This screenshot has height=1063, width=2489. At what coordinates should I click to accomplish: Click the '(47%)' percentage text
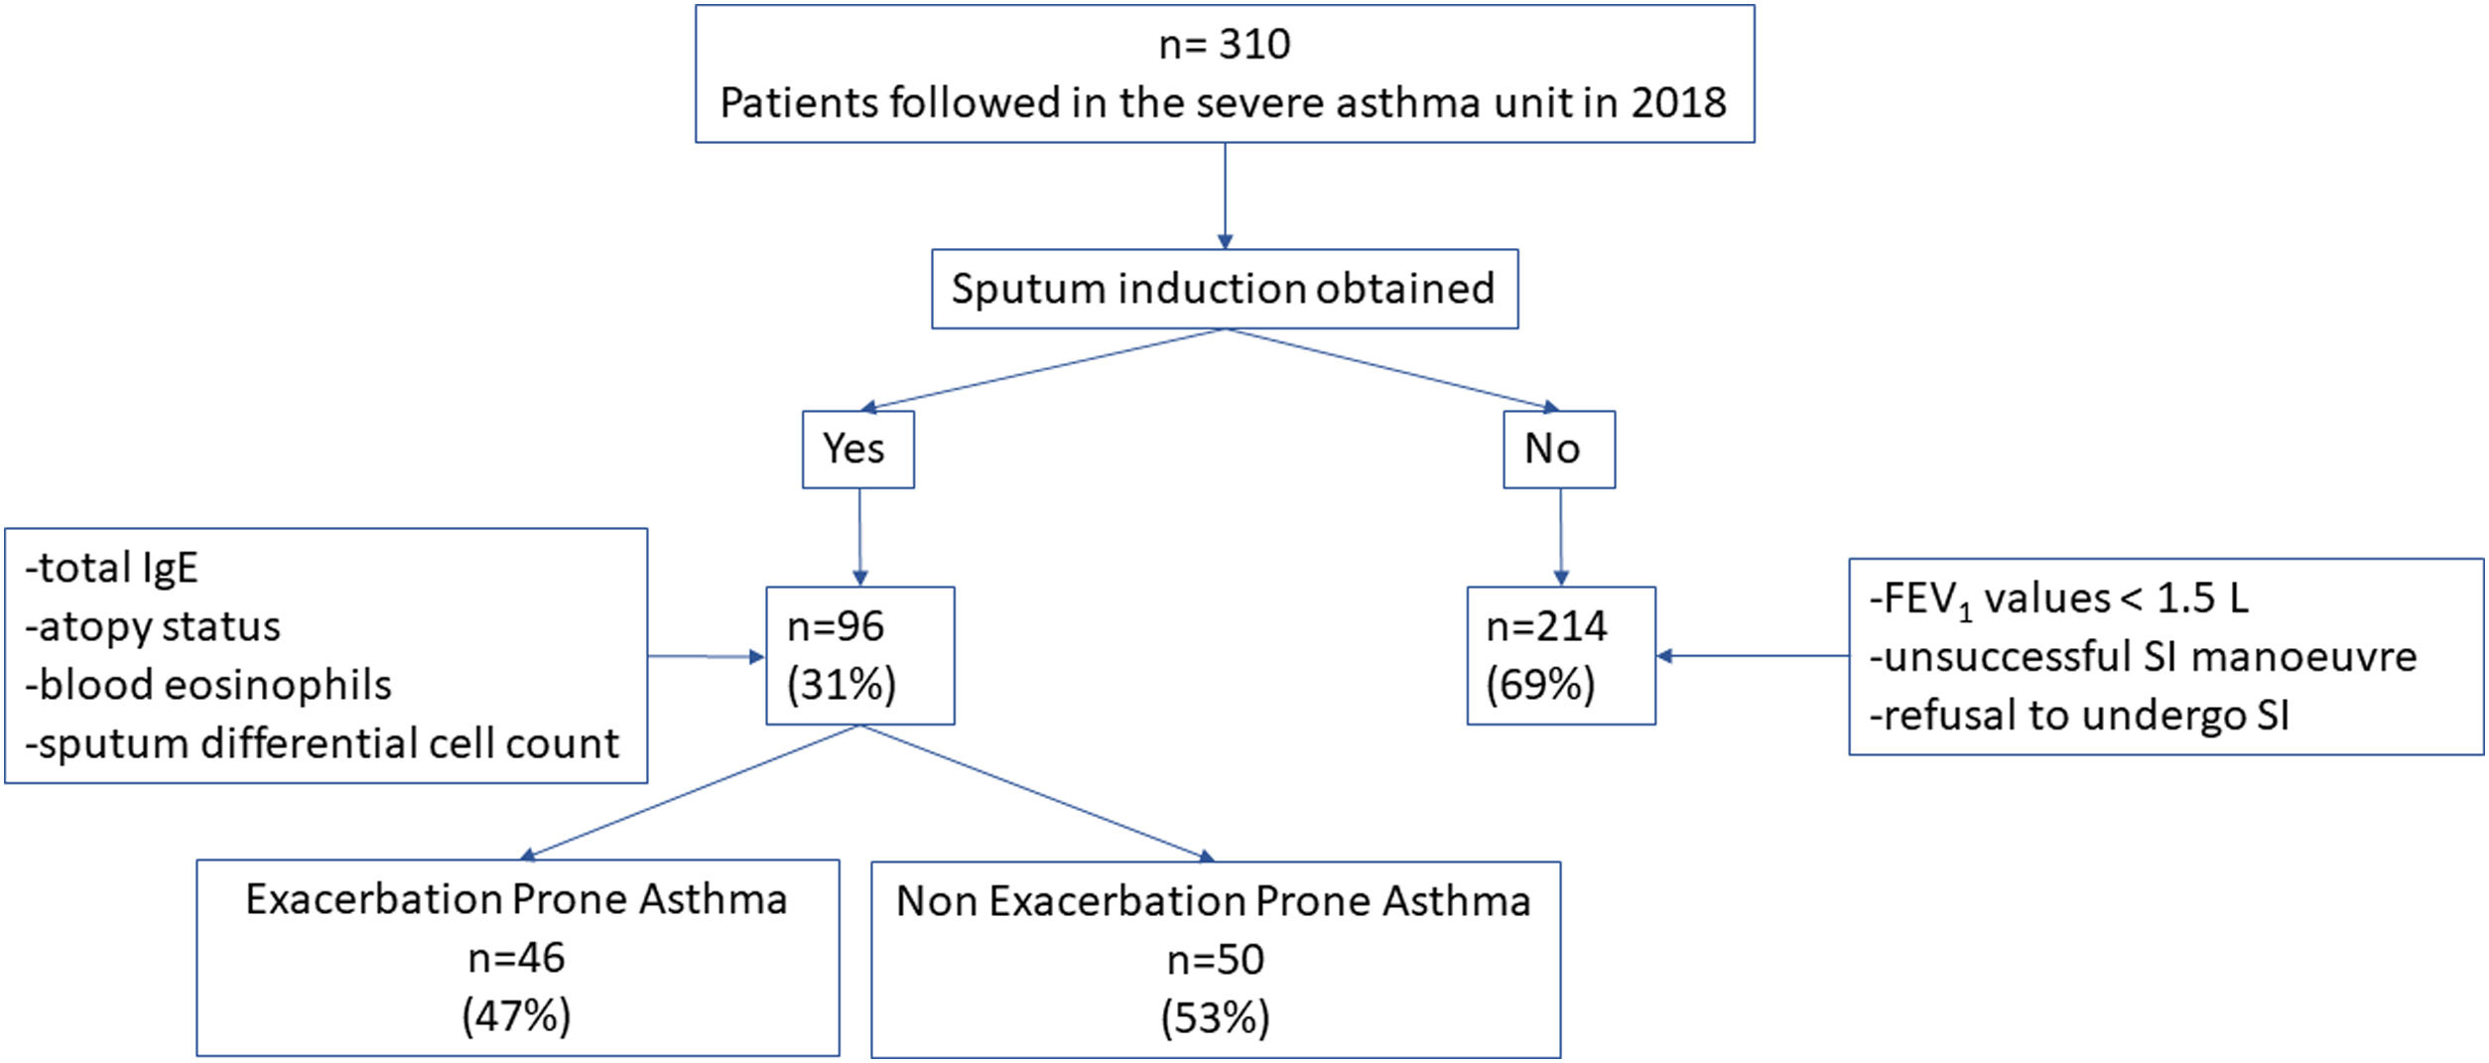pos(517,1016)
